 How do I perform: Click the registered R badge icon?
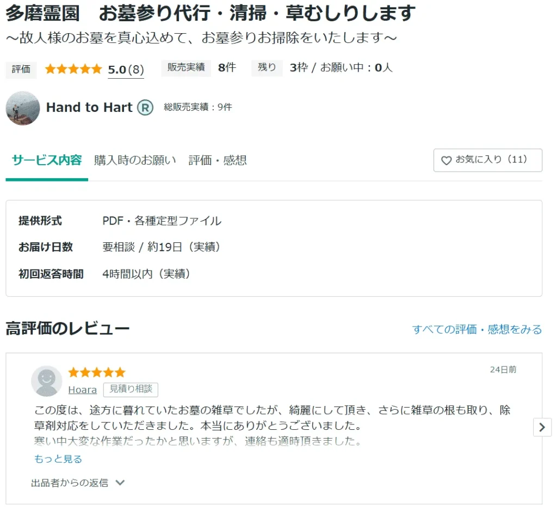145,108
